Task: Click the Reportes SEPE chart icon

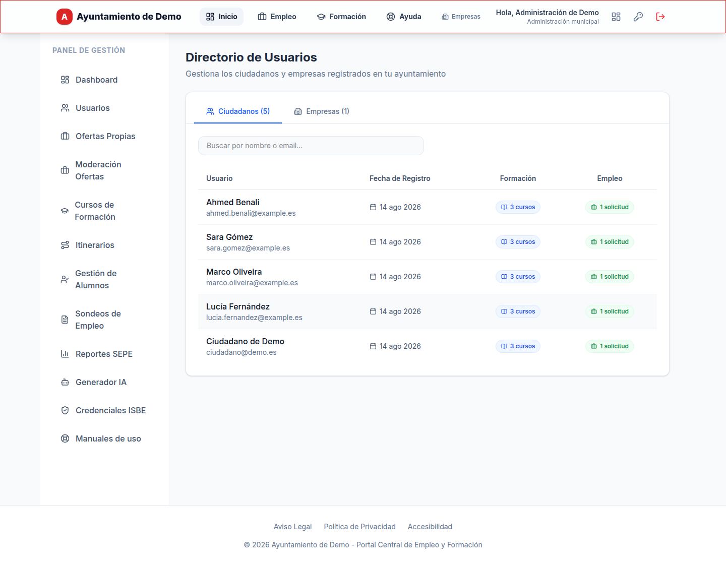Action: point(65,354)
